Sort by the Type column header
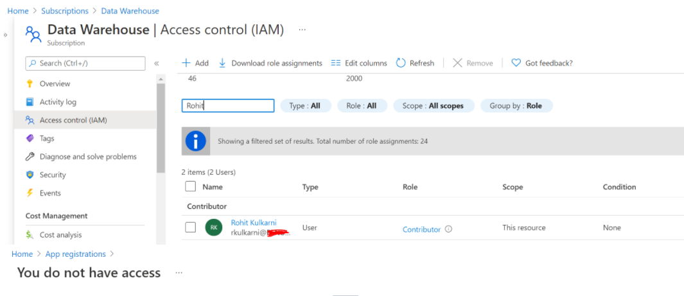 pyautogui.click(x=310, y=187)
